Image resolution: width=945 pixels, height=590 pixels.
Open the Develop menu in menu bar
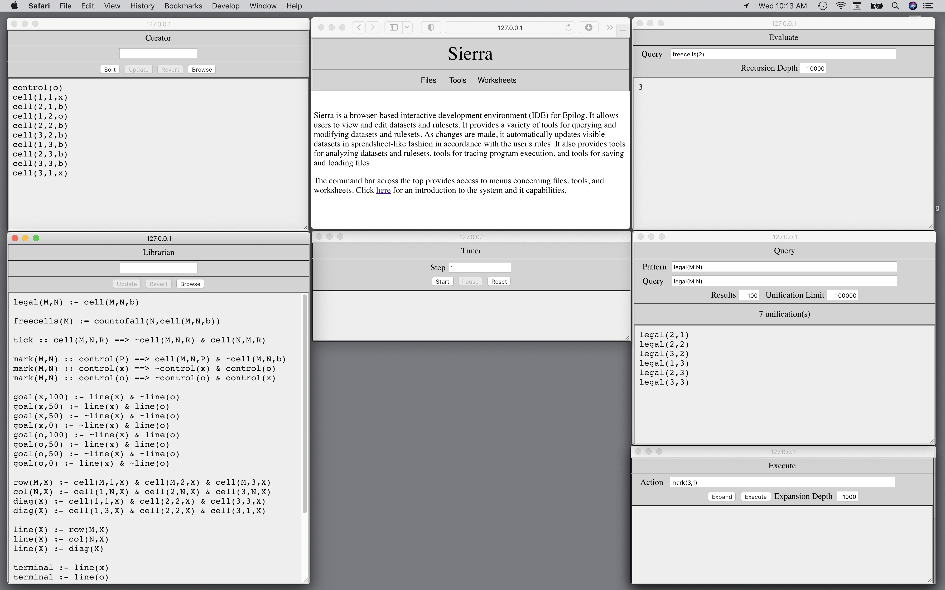click(225, 6)
